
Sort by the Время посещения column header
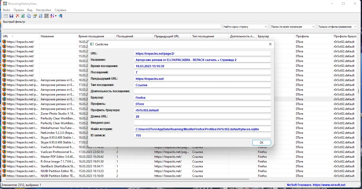[96, 36]
